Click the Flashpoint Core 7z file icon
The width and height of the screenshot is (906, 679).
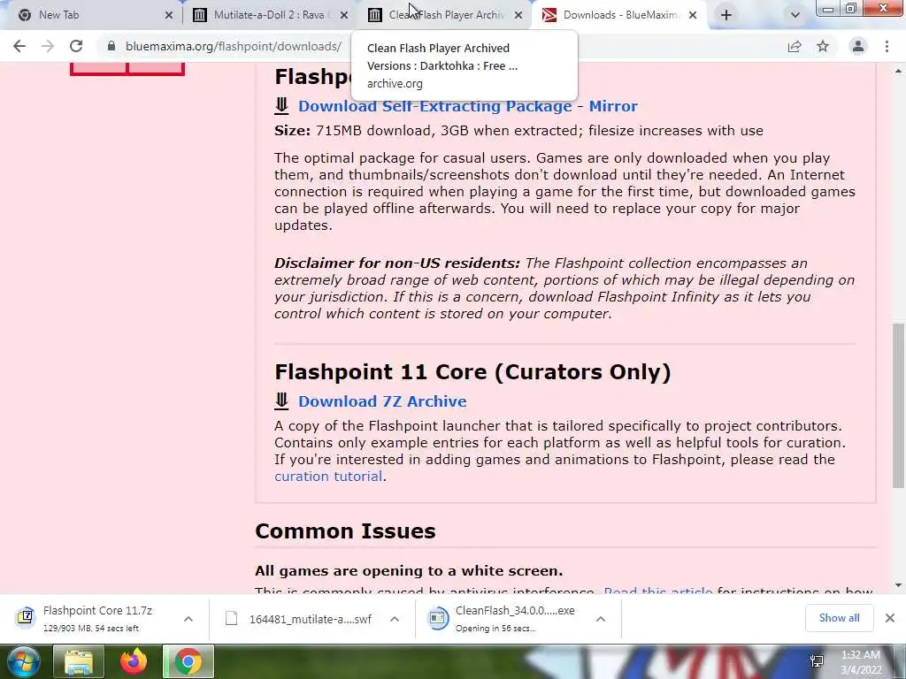[26, 617]
